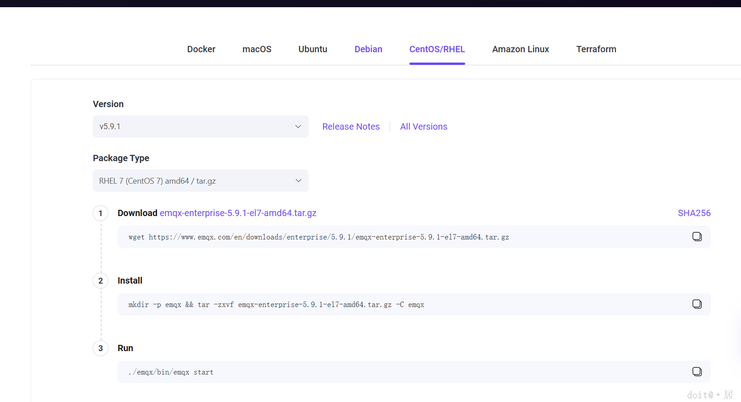Screen dimensions: 741x402
Task: Click step 1 number circle
Action: [x=100, y=213]
